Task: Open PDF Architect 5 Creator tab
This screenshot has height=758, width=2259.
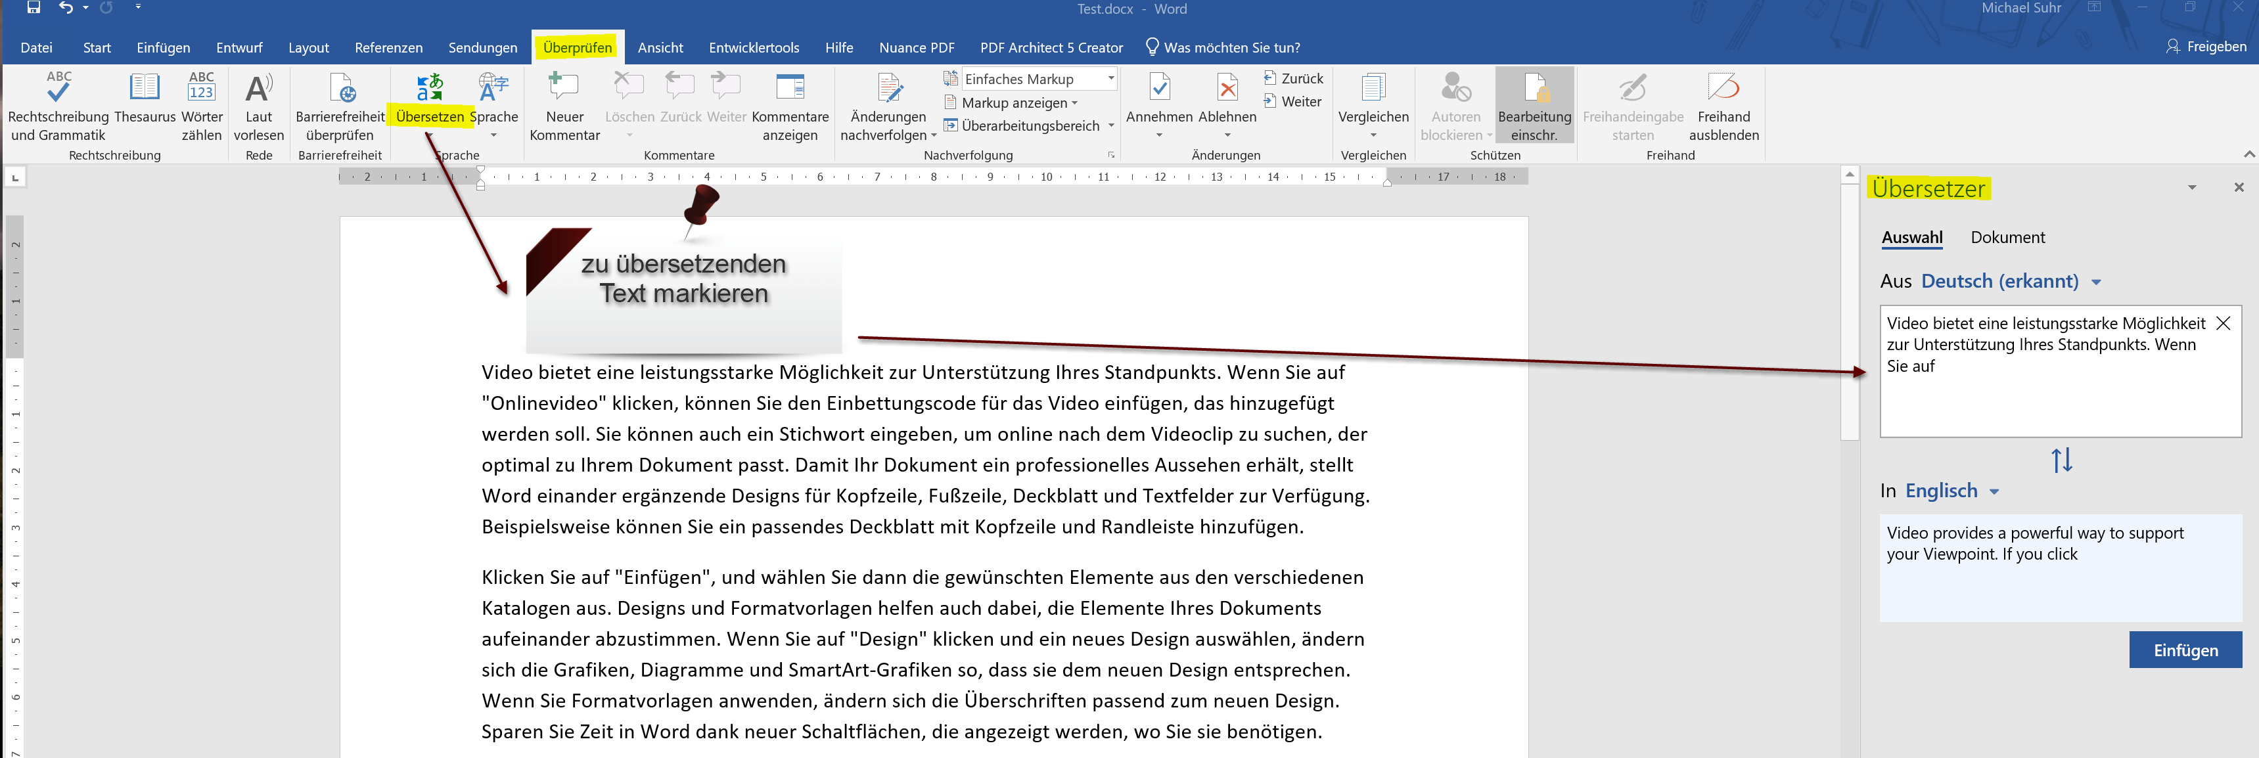Action: (x=1051, y=47)
